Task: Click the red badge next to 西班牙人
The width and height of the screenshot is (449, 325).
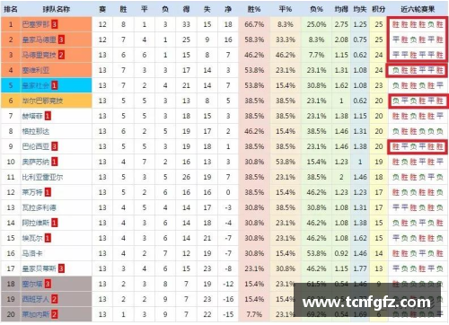Action: pyautogui.click(x=54, y=299)
